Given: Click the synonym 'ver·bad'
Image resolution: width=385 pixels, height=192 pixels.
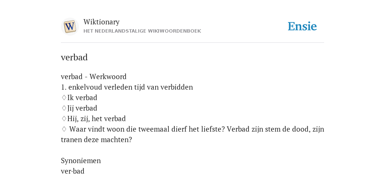Looking at the screenshot, I should [73, 171].
